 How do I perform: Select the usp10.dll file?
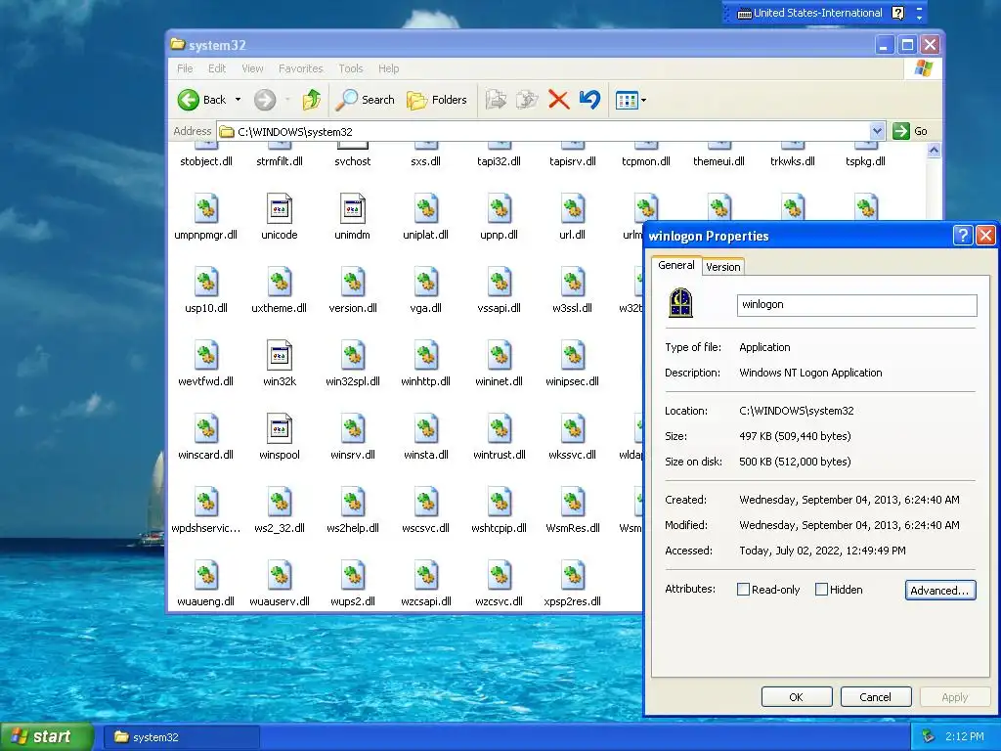click(205, 289)
